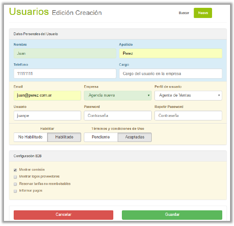This screenshot has width=234, height=226.
Task: Enable Mostrar logos proveedores checkbox
Action: coord(15,177)
